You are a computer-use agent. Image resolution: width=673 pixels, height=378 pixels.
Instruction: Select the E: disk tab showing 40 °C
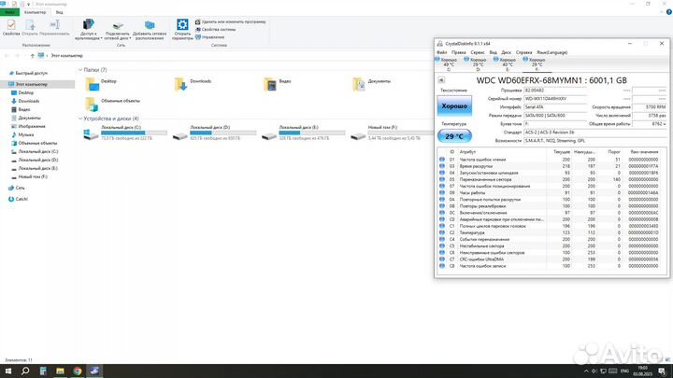[x=507, y=64]
